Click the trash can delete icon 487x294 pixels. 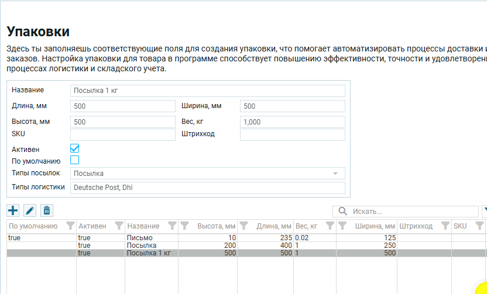pos(47,210)
